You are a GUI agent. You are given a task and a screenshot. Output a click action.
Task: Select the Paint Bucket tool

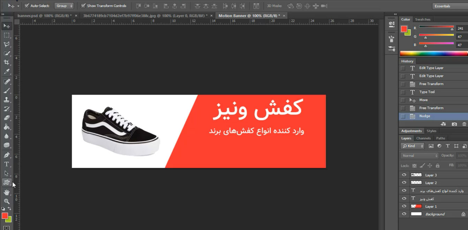click(x=6, y=127)
